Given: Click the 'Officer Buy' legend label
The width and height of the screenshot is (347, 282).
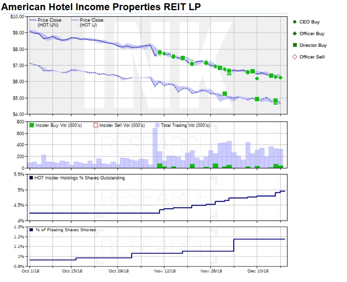Looking at the screenshot, I should (312, 33).
